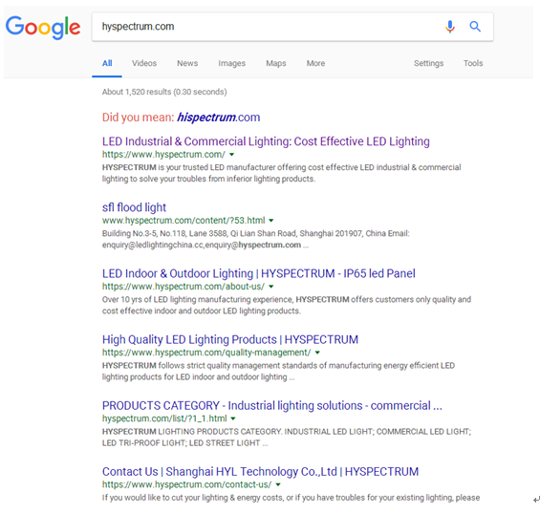Click the blue magnifier search icon
Image resolution: width=540 pixels, height=514 pixels.
[475, 26]
